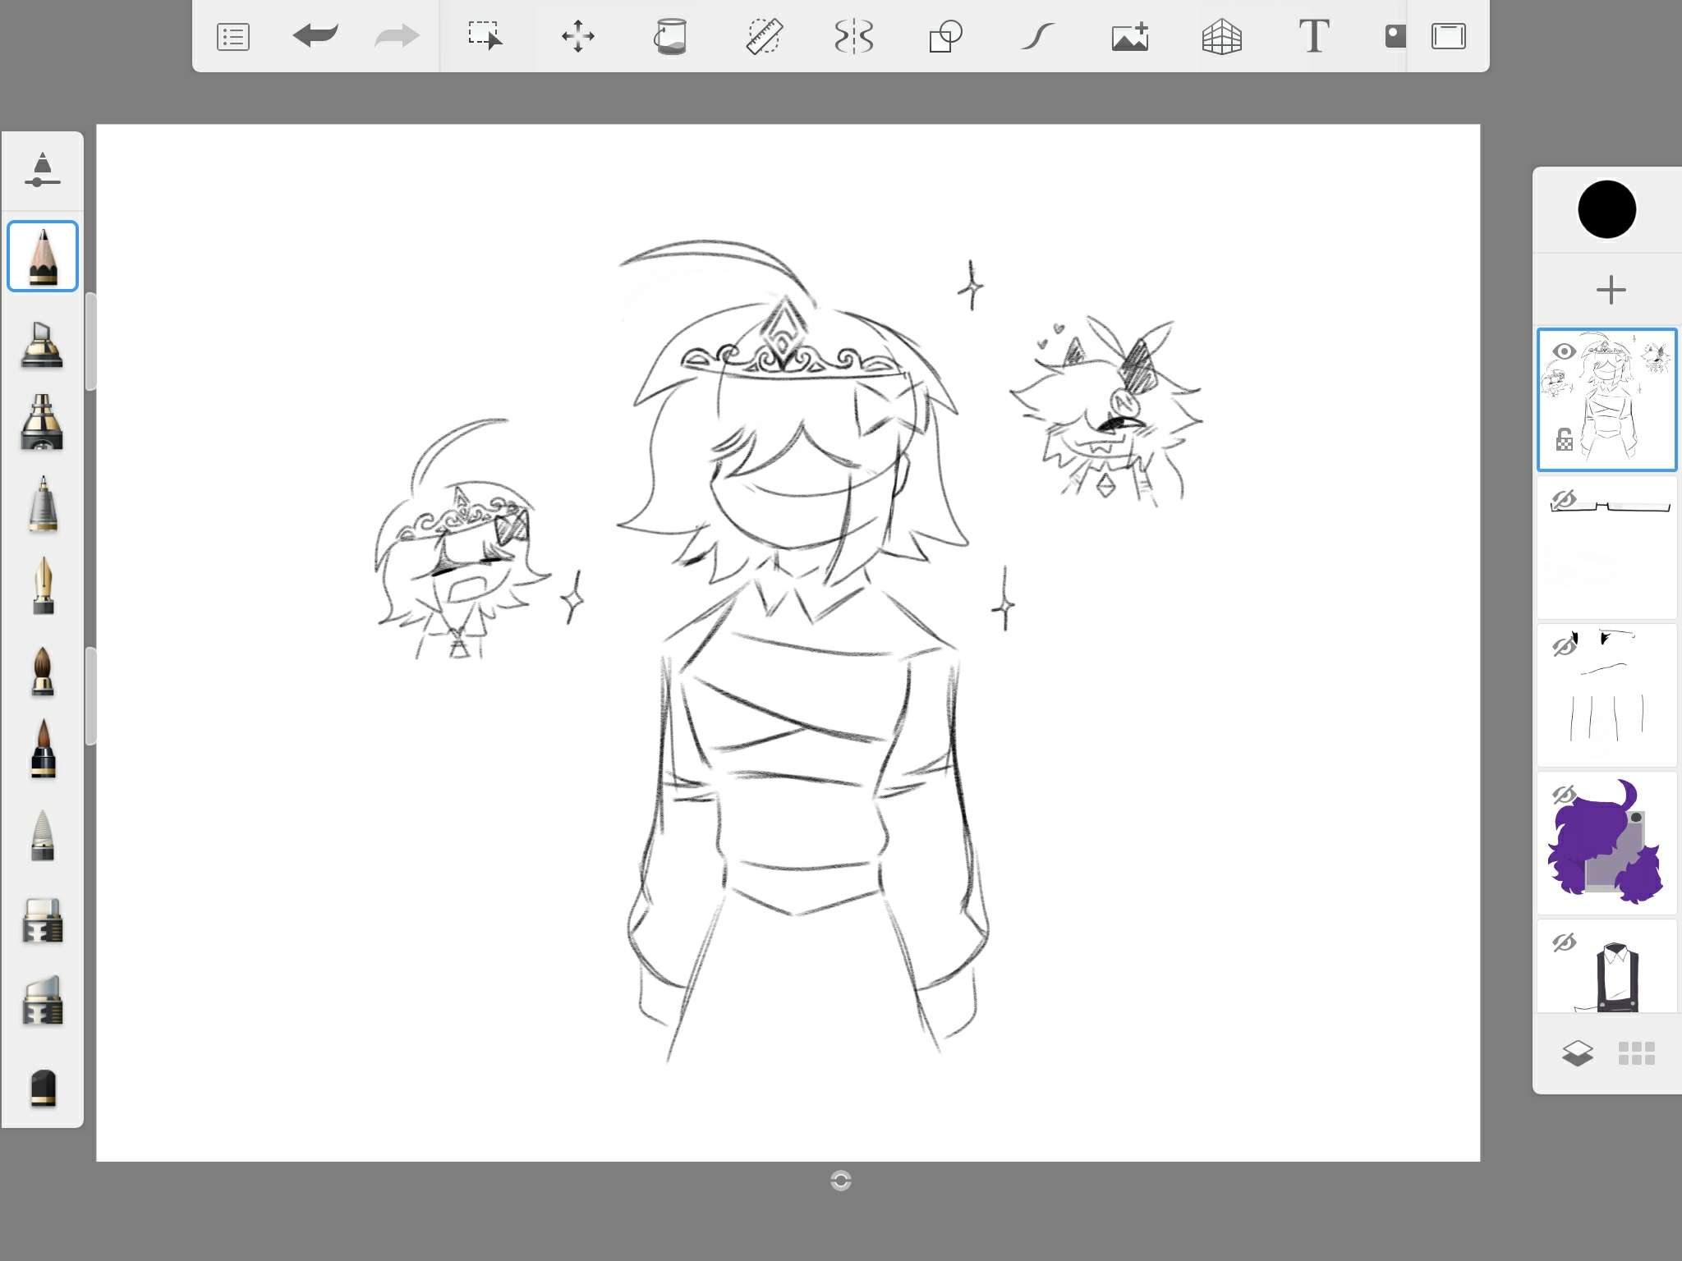Open brush size and opacity settings

click(x=43, y=171)
